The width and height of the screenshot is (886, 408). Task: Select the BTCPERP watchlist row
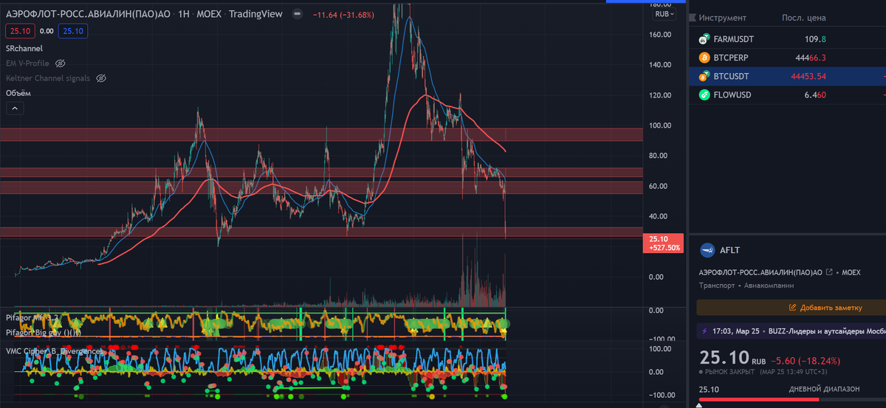click(787, 58)
